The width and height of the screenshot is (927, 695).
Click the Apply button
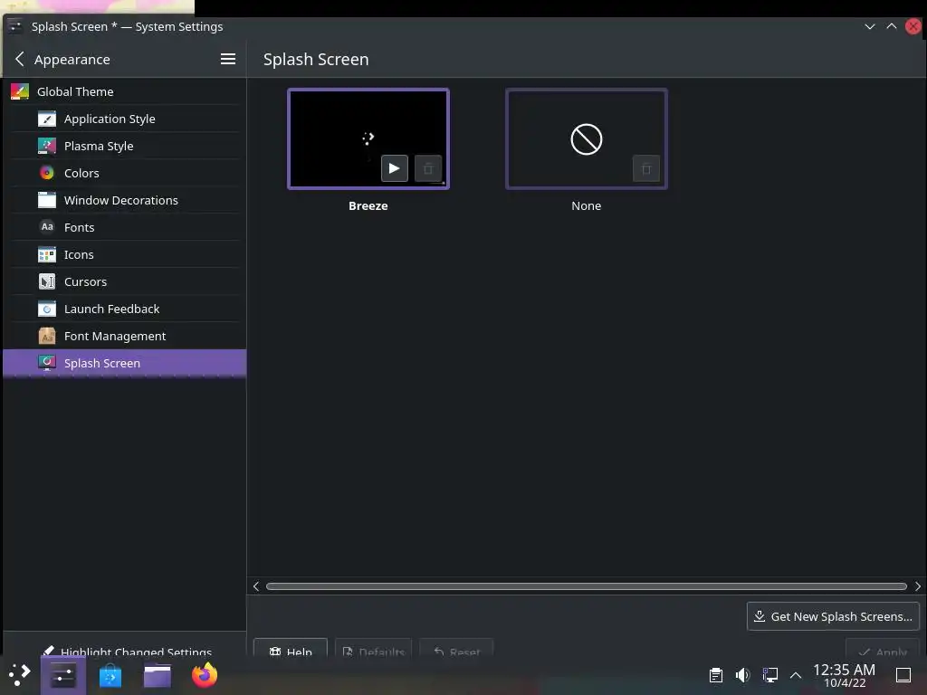point(883,648)
